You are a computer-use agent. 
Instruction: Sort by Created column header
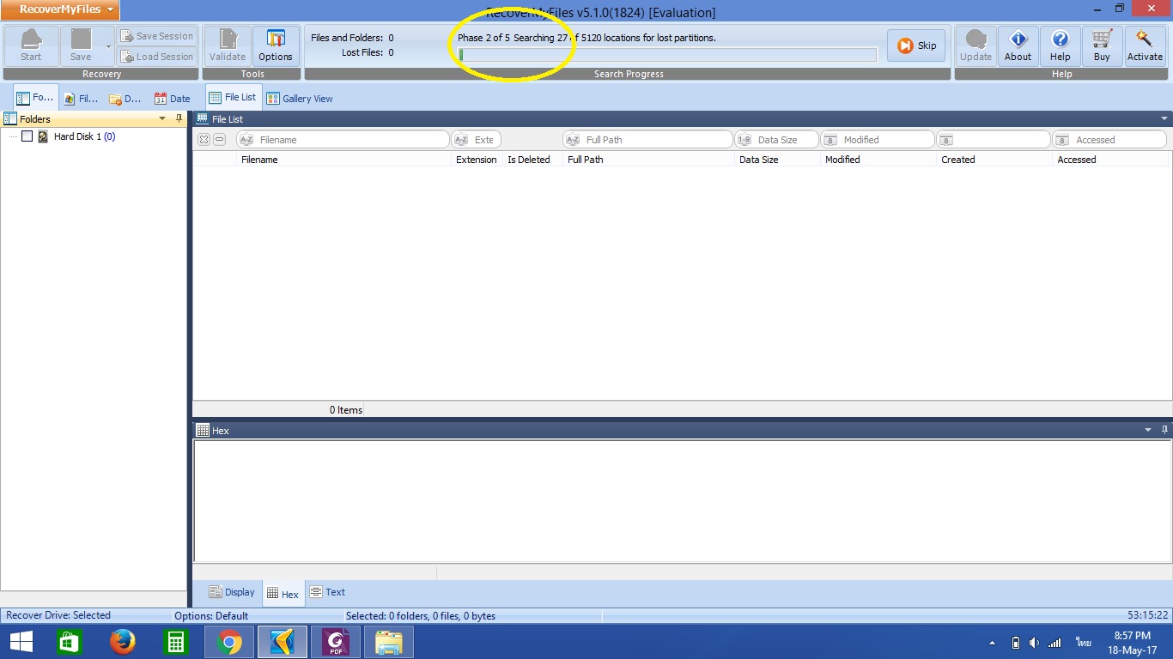click(x=994, y=160)
